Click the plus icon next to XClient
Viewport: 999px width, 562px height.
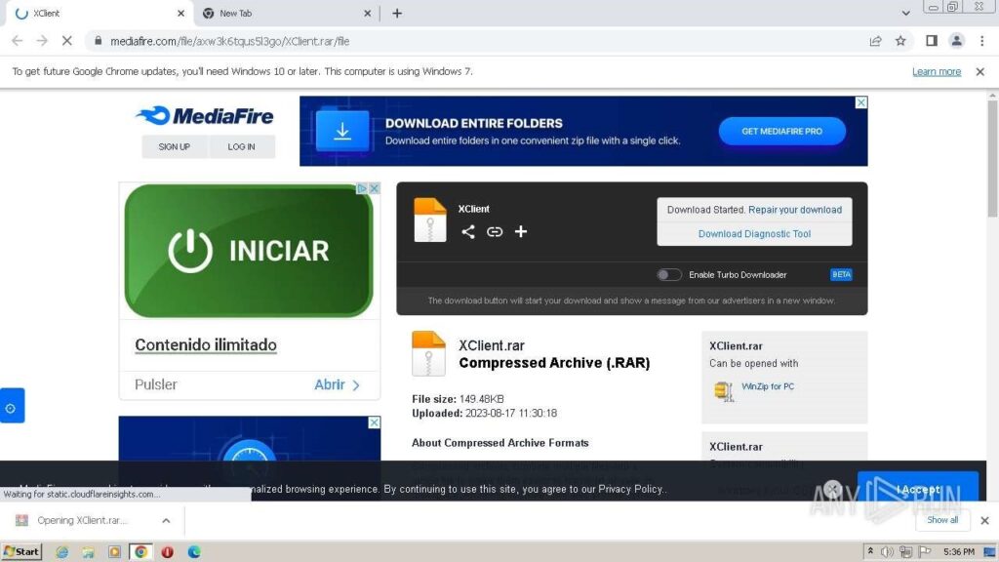click(520, 232)
